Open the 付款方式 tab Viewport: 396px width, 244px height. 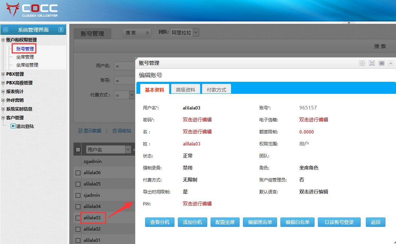click(x=216, y=89)
